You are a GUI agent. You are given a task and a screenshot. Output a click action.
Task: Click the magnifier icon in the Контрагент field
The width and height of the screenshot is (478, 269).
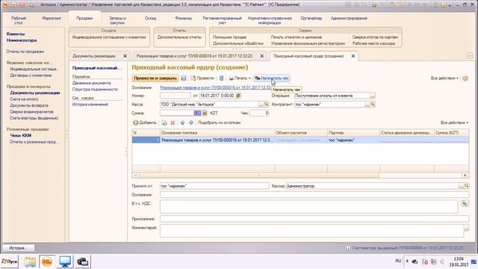click(x=373, y=105)
